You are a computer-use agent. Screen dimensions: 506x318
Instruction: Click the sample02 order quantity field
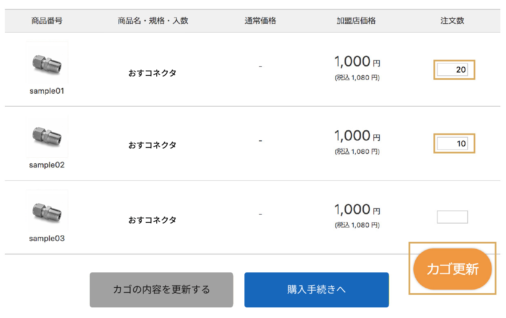tap(452, 143)
